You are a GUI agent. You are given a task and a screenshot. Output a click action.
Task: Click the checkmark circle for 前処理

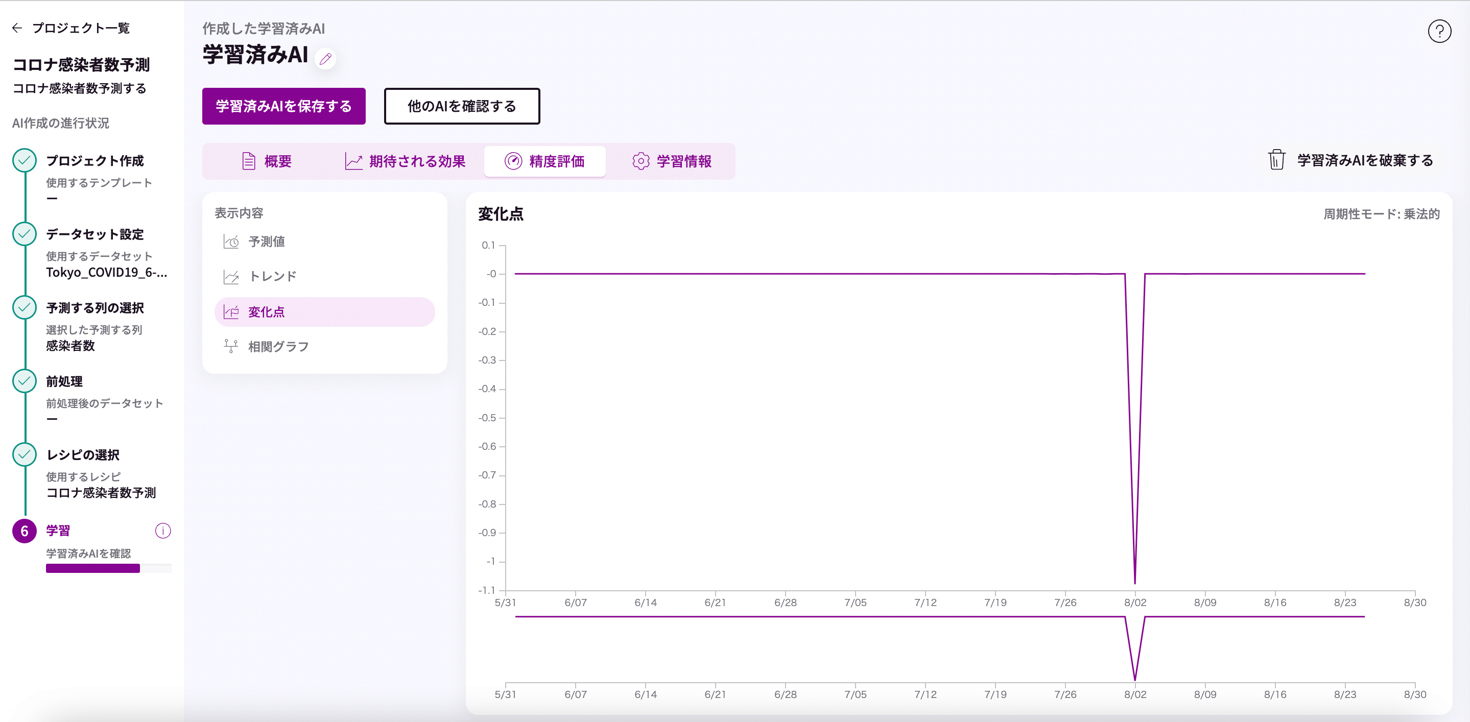[25, 381]
